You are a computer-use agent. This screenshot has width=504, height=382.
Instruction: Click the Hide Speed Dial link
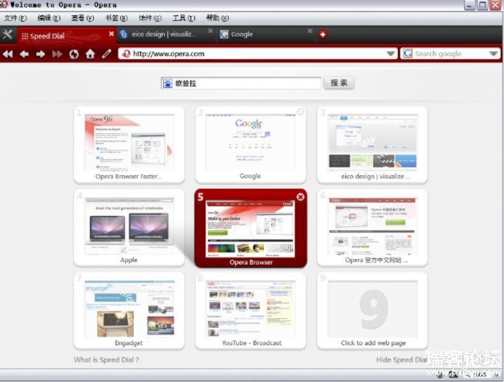(402, 360)
